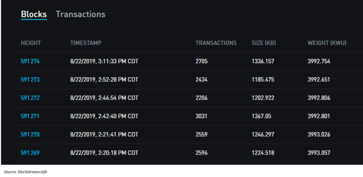Screen dimensions: 363x177
Task: Select the 2434 transactions count cell
Action: coord(202,80)
